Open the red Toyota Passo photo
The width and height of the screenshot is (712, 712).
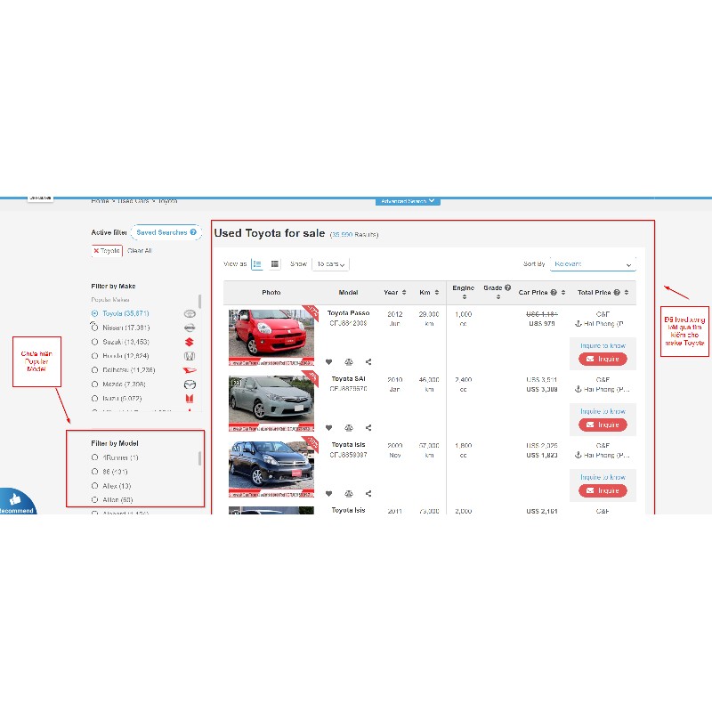[271, 337]
